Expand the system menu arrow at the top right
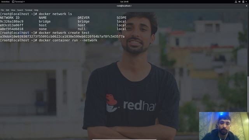The image size is (249, 140). pos(246,2)
